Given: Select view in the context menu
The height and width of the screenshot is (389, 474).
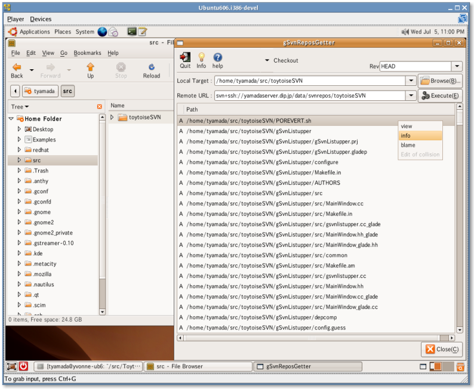Looking at the screenshot, I should [x=420, y=126].
